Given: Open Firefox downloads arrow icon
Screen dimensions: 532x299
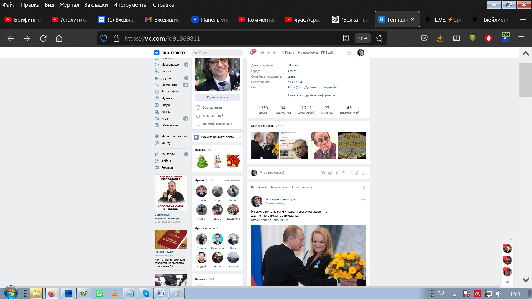Looking at the screenshot, I should coord(440,38).
